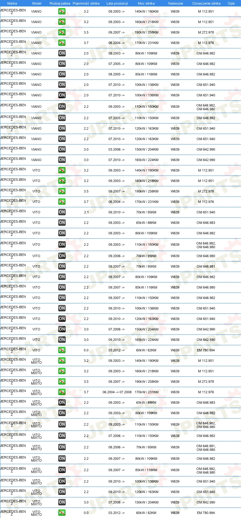
Task: Click the ON diesel icon for Viano 2.2 from 07.2005
Action: pyautogui.click(x=62, y=118)
